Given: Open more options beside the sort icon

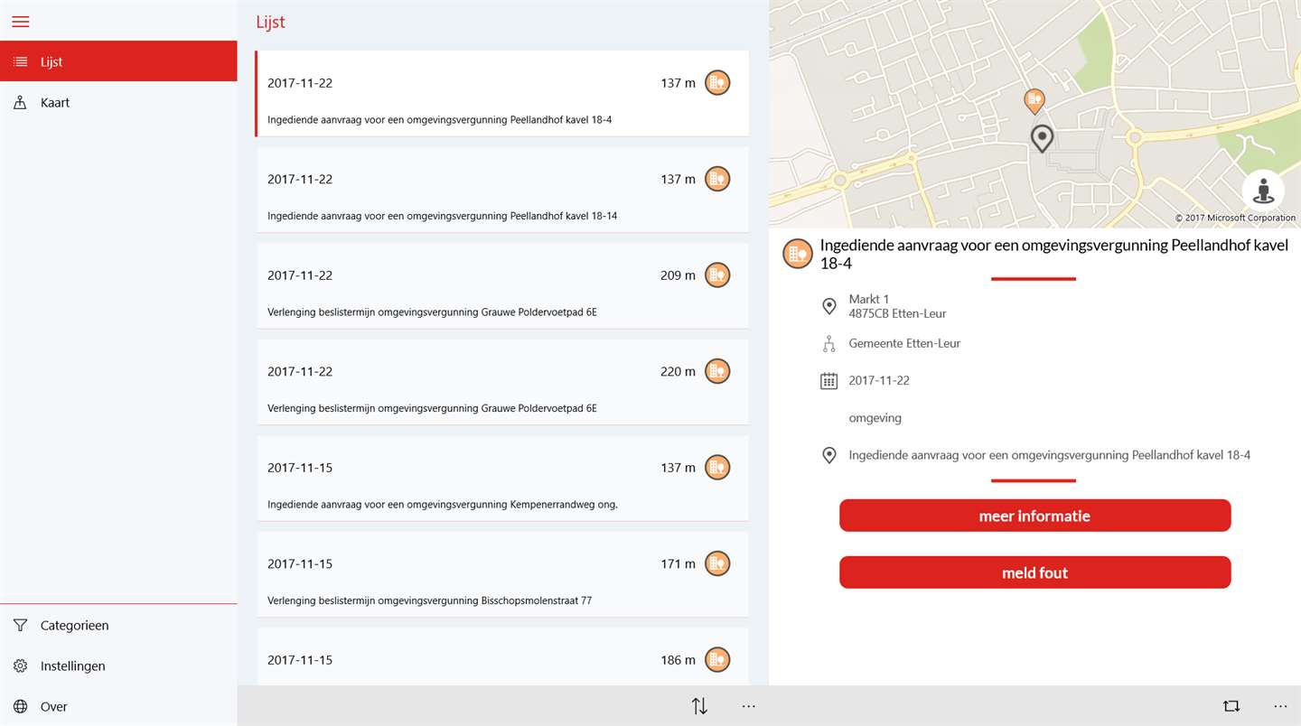Looking at the screenshot, I should (748, 706).
